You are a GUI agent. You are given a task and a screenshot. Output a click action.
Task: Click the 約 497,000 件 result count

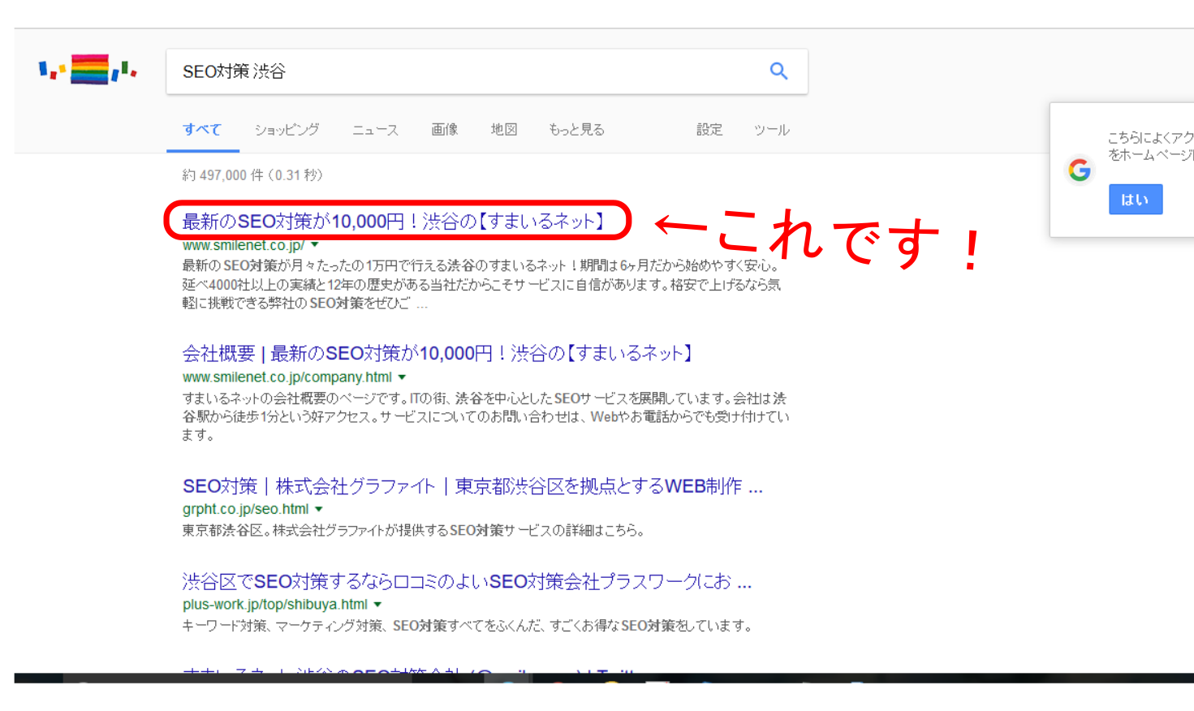tap(252, 175)
